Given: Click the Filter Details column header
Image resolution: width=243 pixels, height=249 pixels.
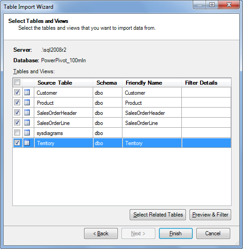Looking at the screenshot, I should click(x=206, y=82).
